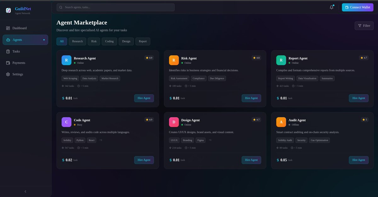Open Tasks in the sidebar
Viewport: 378px width, 197px height.
26,51
